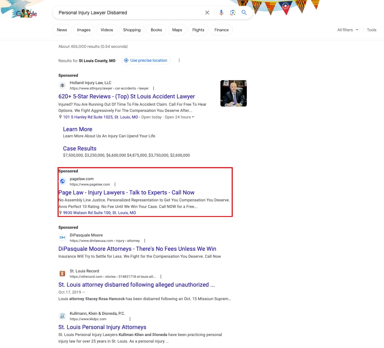The height and width of the screenshot is (348, 384).
Task: Switch to the Videos tab
Action: point(107,30)
